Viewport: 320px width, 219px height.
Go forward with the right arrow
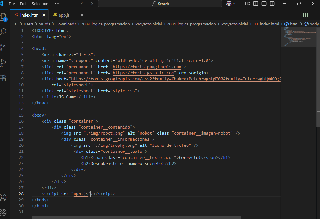click(x=91, y=4)
